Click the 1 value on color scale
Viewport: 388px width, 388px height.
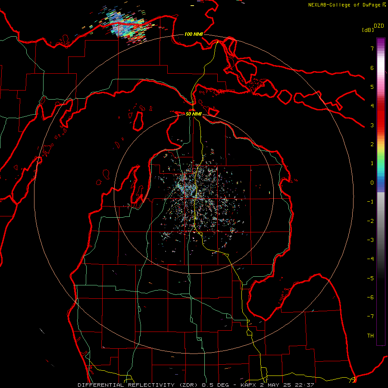[x=372, y=163]
